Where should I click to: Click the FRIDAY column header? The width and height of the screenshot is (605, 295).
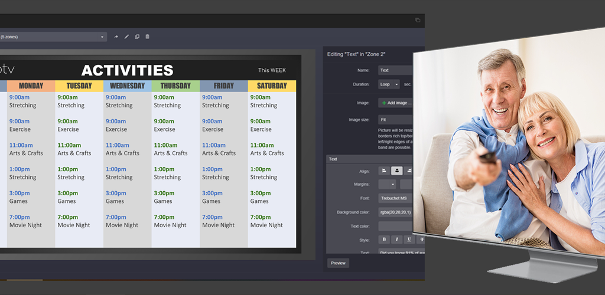coord(224,86)
